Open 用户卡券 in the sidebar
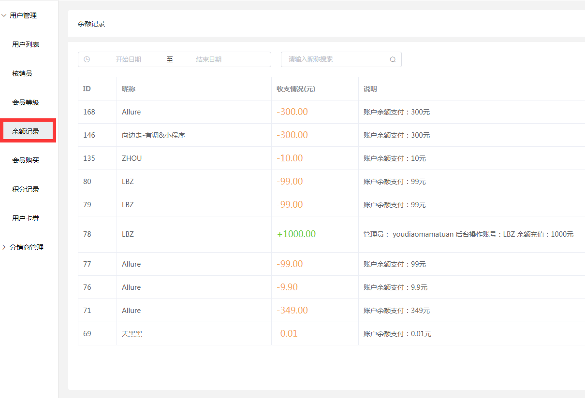The width and height of the screenshot is (585, 398). [x=26, y=218]
